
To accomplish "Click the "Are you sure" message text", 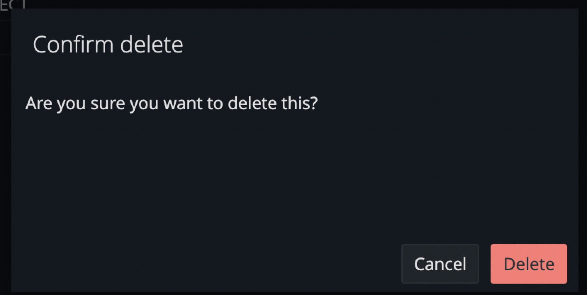I will coord(172,103).
